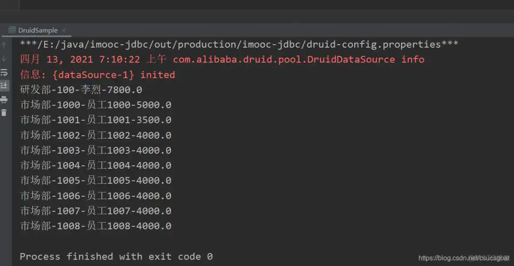Click the print console output icon
Image resolution: width=514 pixels, height=266 pixels.
pyautogui.click(x=4, y=100)
